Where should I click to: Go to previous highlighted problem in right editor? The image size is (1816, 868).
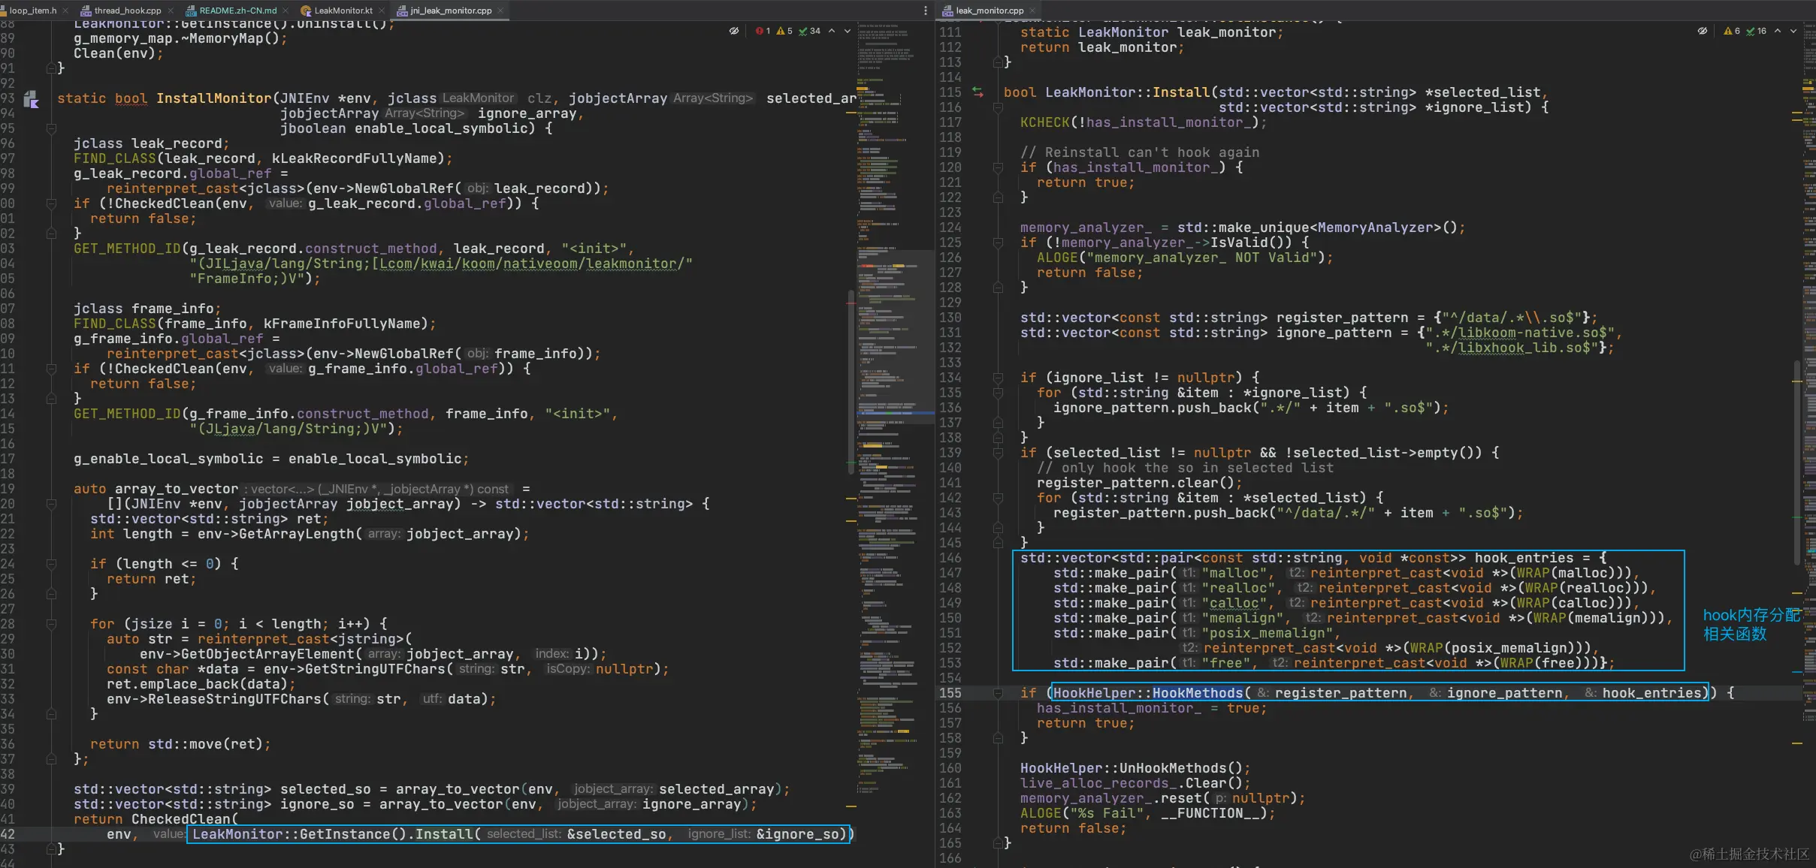(1778, 31)
